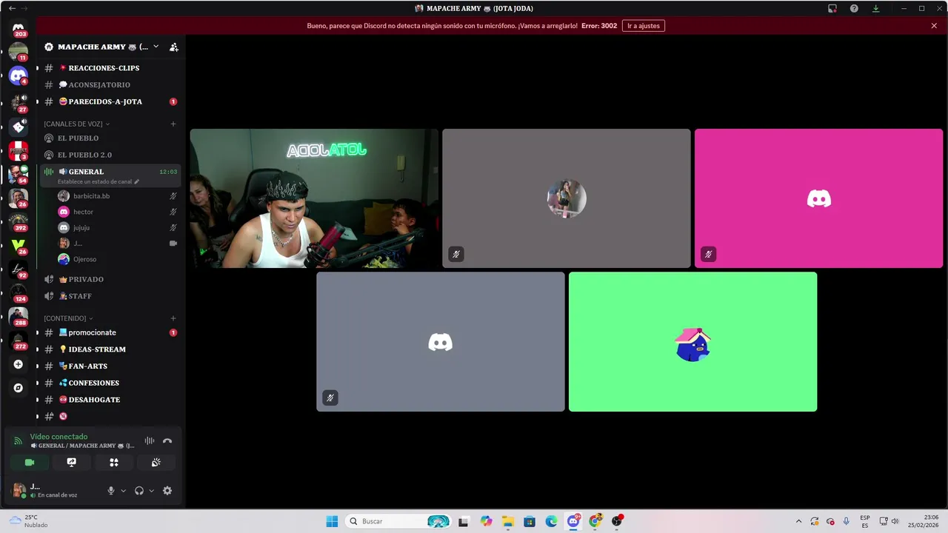Select user hector in voice list
Image resolution: width=948 pixels, height=533 pixels.
pyautogui.click(x=83, y=212)
